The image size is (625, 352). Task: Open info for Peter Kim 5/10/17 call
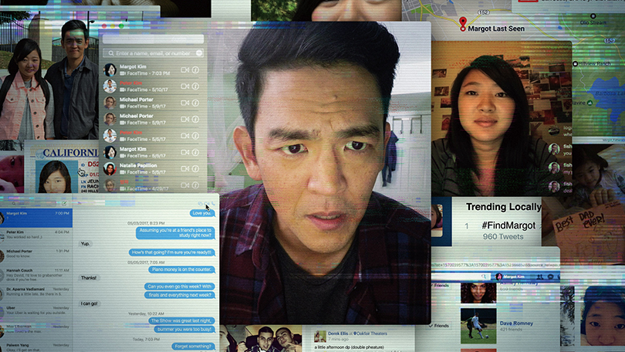pyautogui.click(x=195, y=86)
